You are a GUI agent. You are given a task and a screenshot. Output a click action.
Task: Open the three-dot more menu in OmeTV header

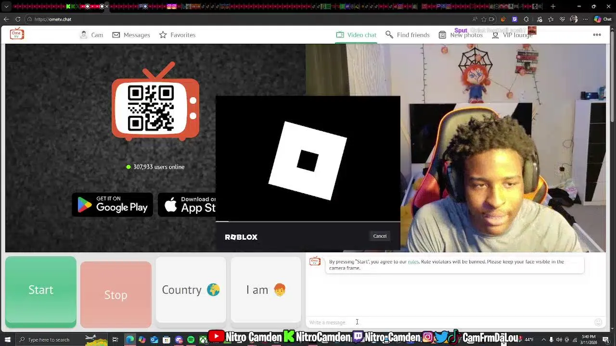597,35
